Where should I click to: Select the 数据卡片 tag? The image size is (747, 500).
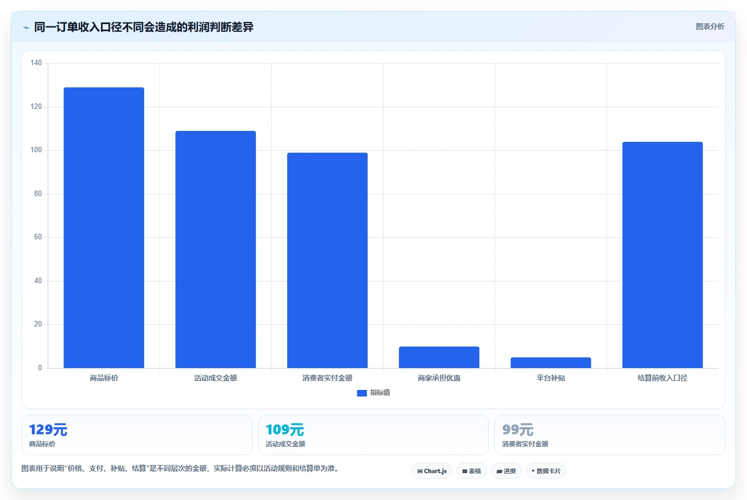(546, 471)
